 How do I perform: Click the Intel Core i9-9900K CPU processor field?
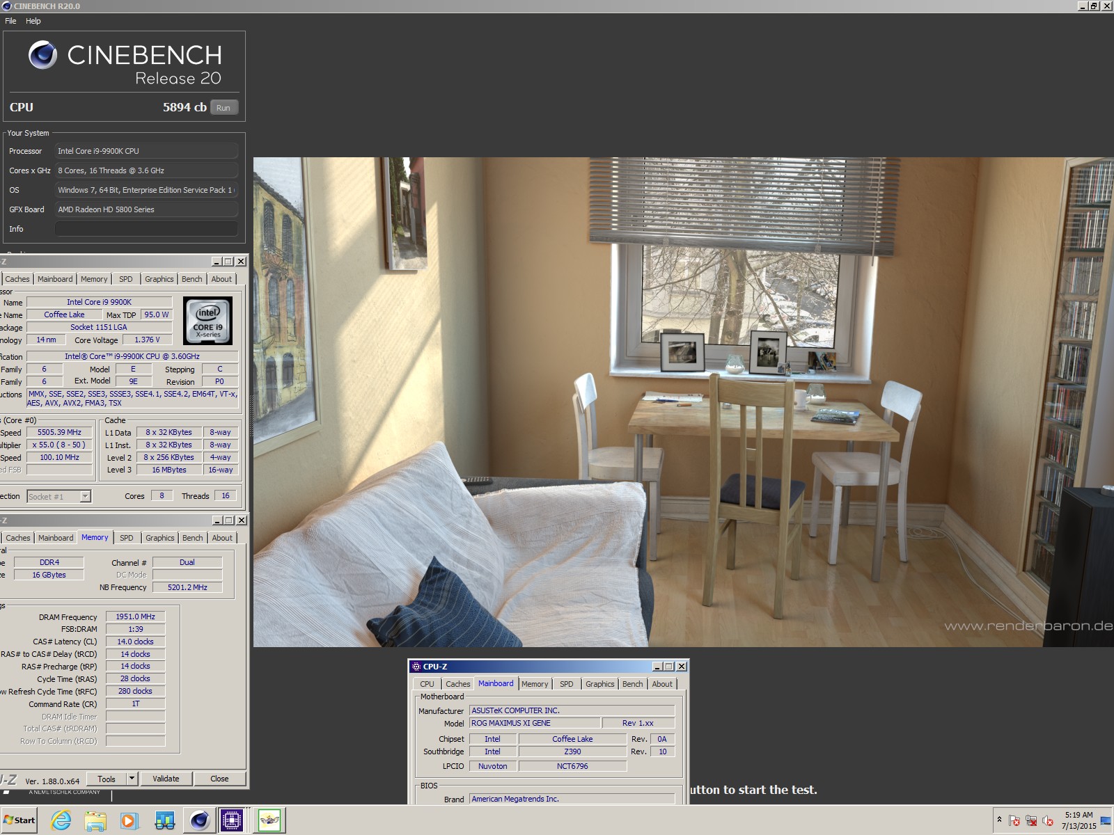coord(146,151)
